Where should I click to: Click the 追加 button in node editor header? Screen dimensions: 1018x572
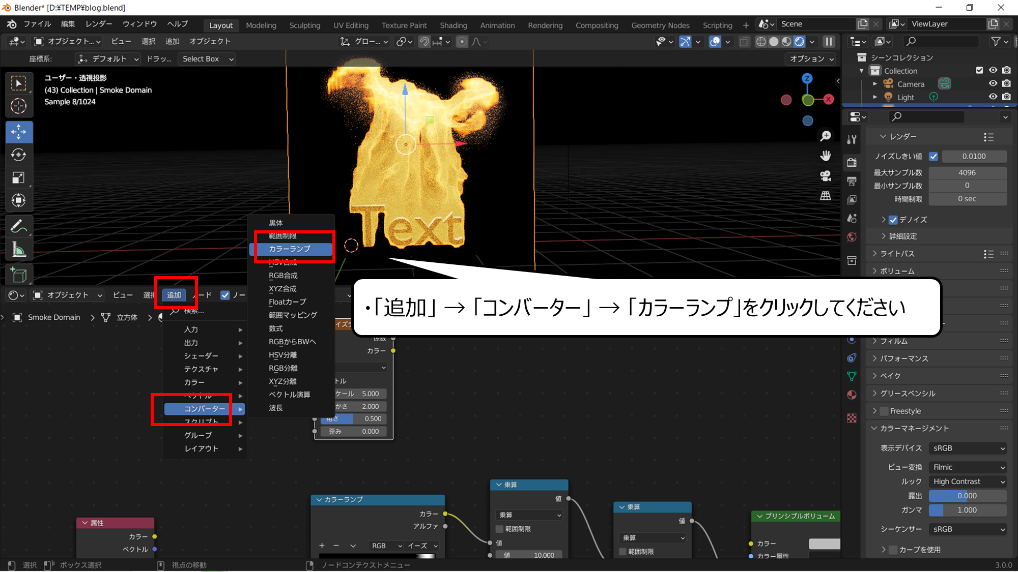[x=174, y=295]
